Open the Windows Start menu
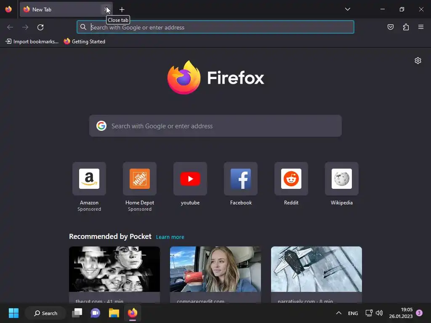Image resolution: width=431 pixels, height=323 pixels. (x=13, y=313)
